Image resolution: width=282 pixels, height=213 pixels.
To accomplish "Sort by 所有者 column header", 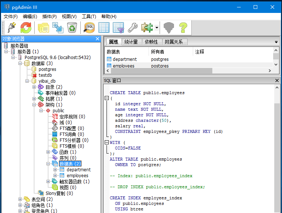I will click(x=171, y=52).
